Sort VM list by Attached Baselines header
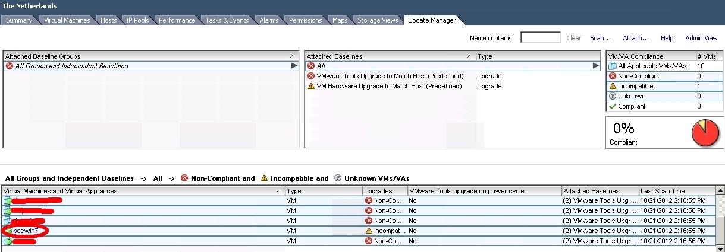The image size is (725, 252). pyautogui.click(x=600, y=191)
